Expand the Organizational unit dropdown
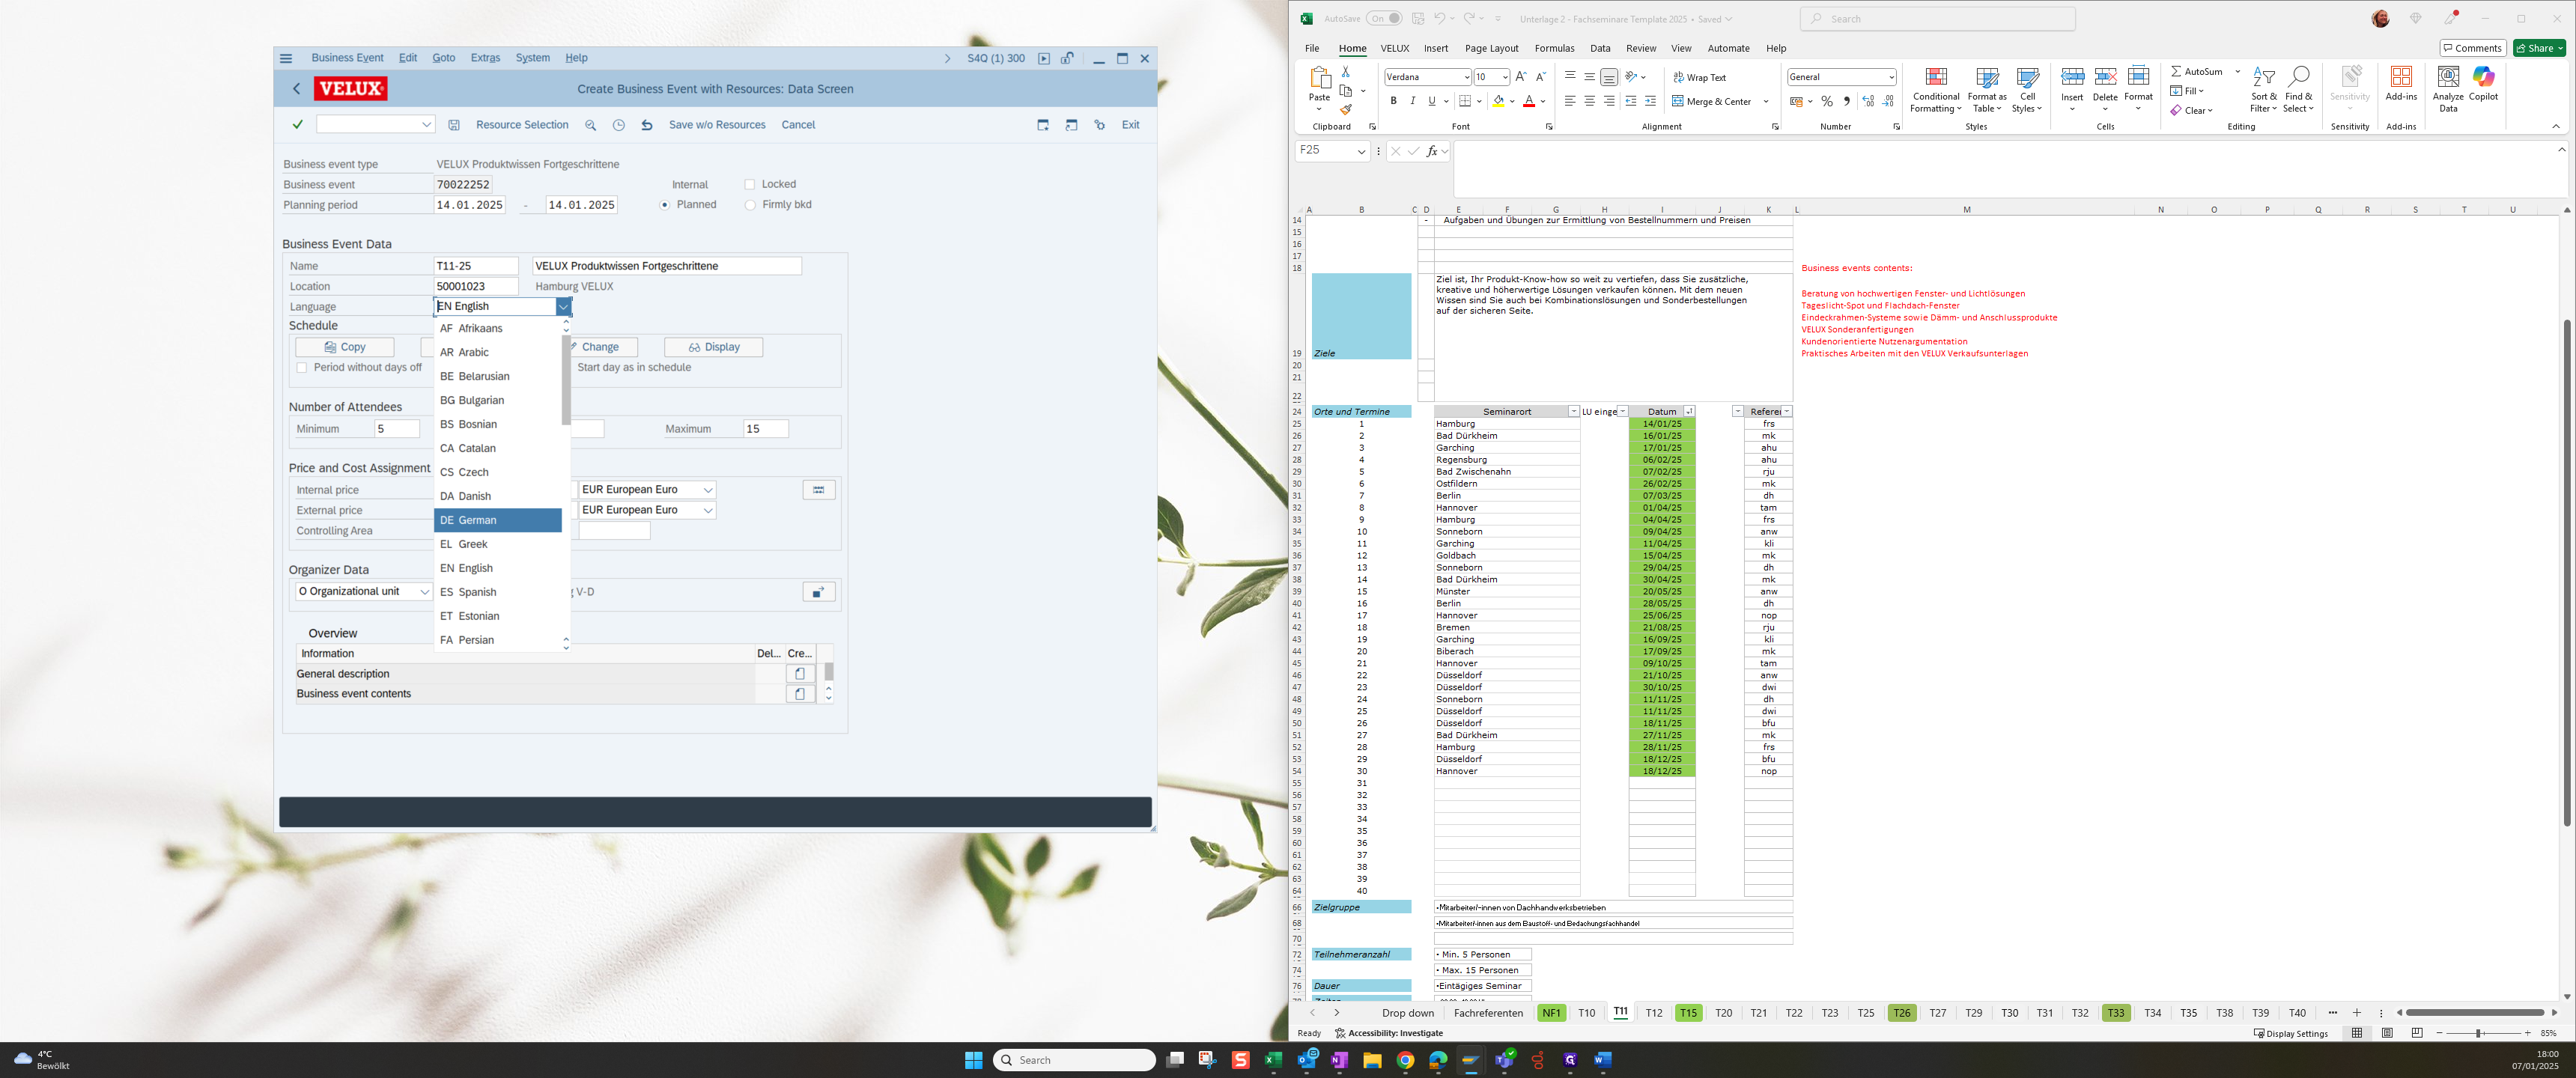2576x1078 pixels. [x=424, y=592]
